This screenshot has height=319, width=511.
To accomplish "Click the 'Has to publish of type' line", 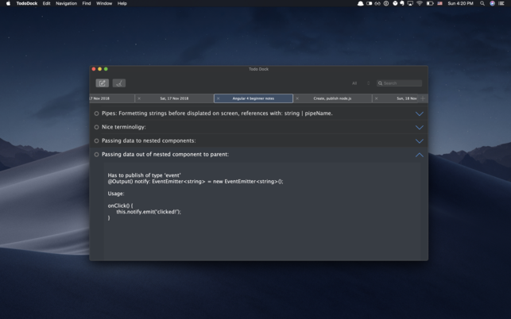I will pyautogui.click(x=144, y=175).
